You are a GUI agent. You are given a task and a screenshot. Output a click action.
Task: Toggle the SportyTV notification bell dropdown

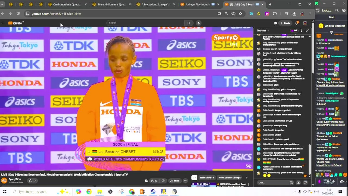32,181
